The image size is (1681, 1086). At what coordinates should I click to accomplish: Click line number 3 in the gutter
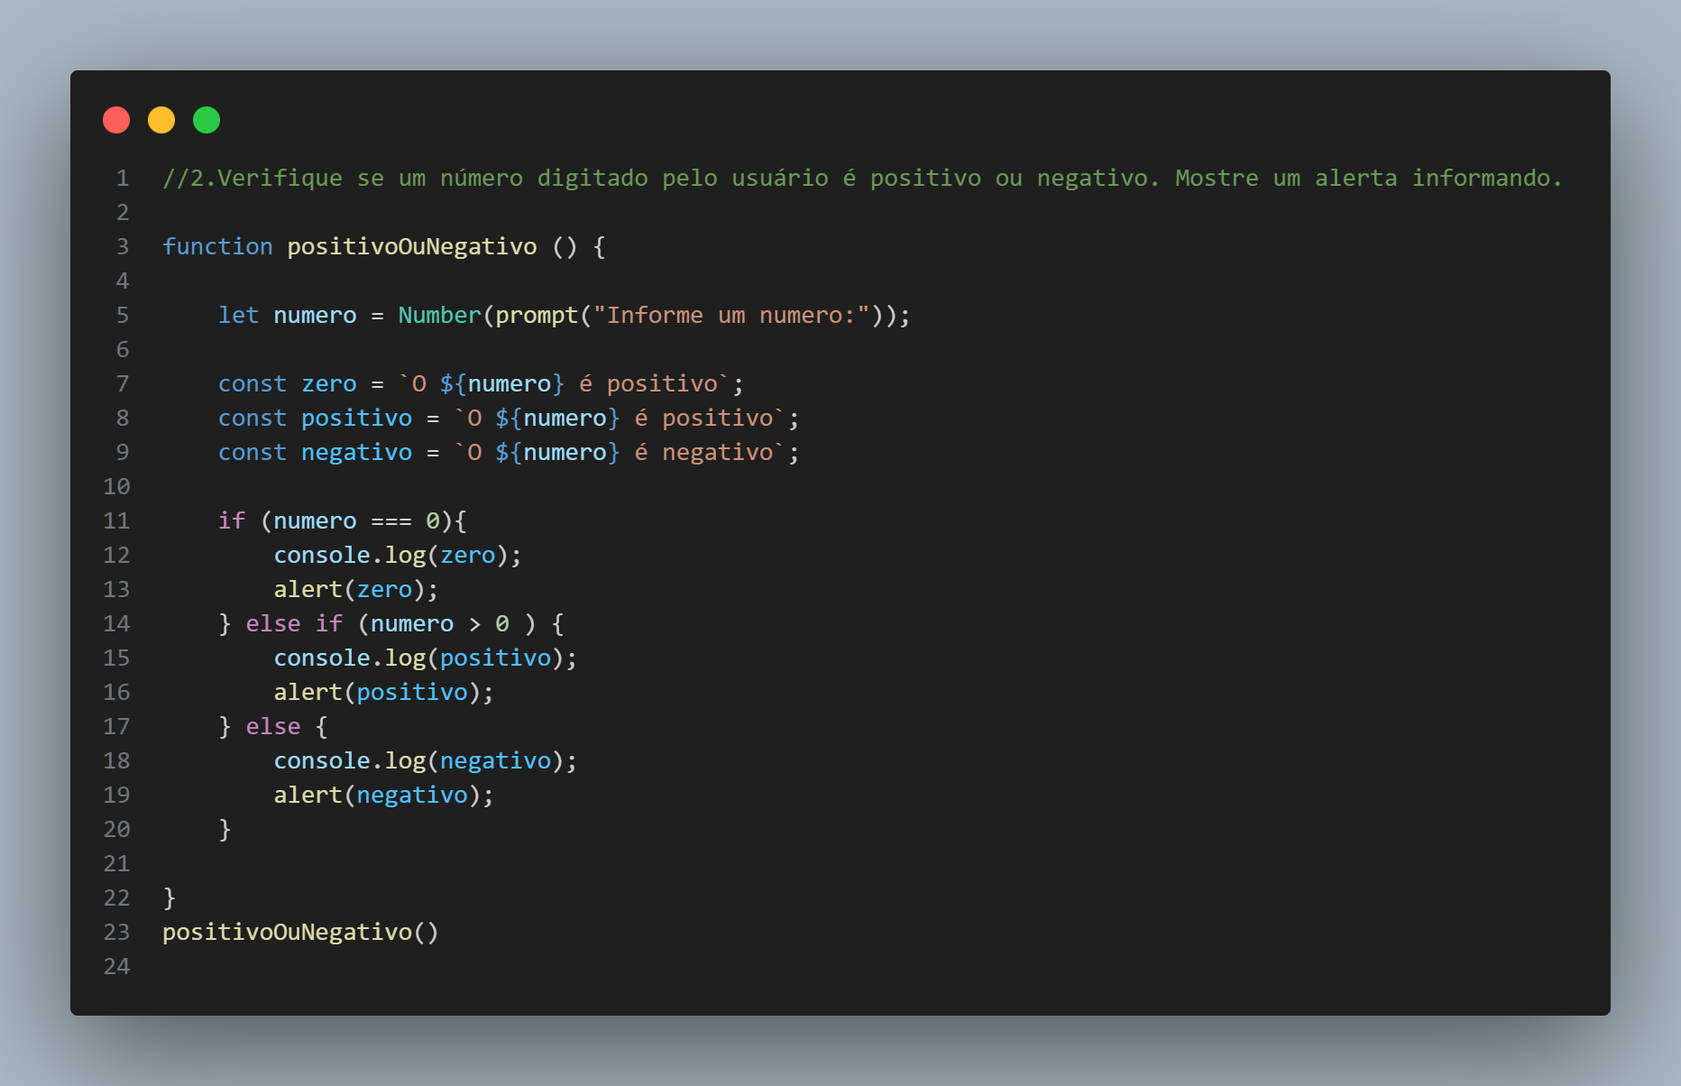(122, 247)
